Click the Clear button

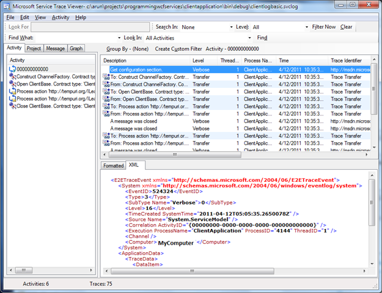pos(346,27)
